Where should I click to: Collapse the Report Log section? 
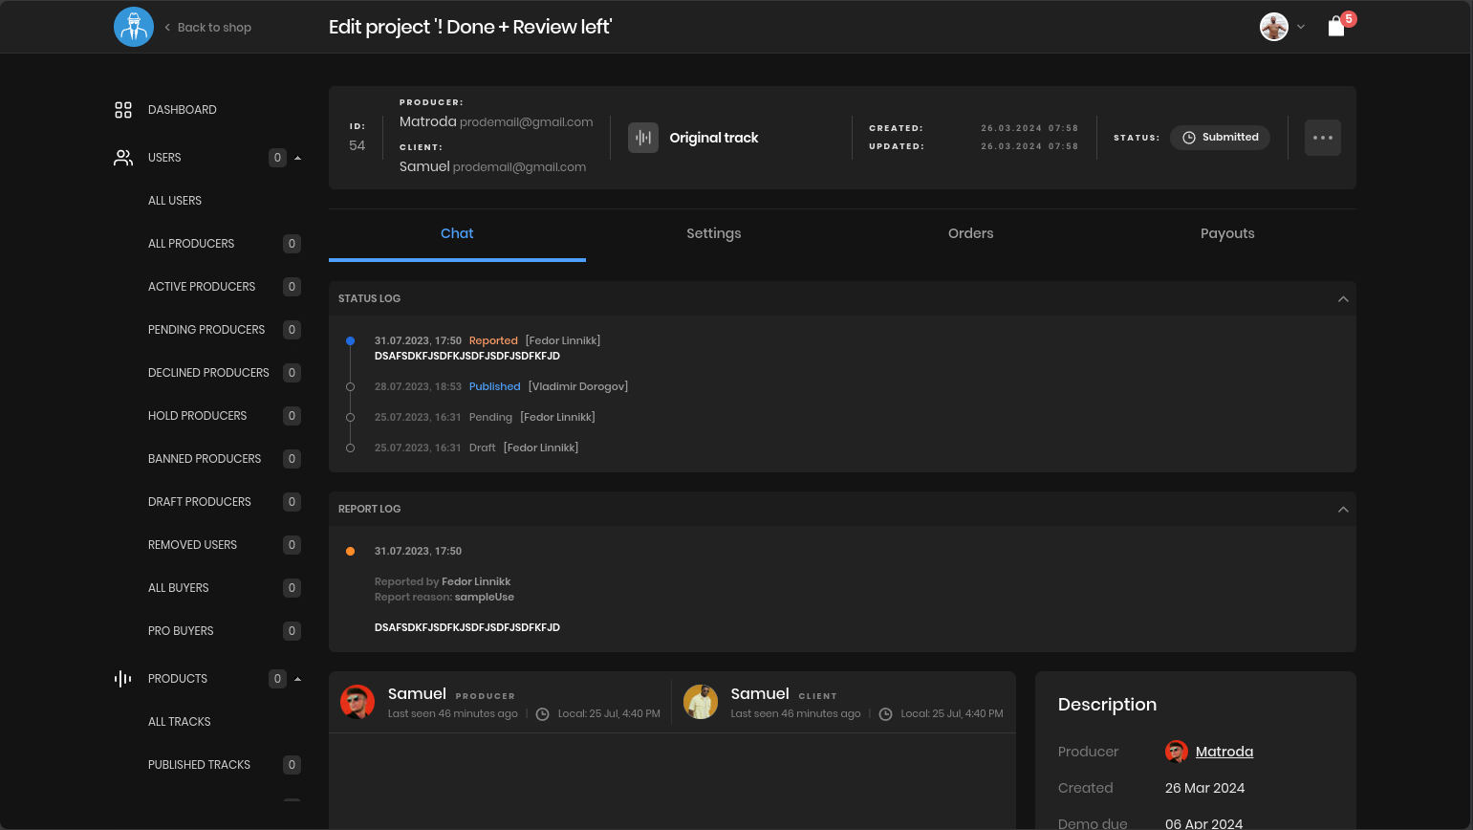click(1343, 510)
